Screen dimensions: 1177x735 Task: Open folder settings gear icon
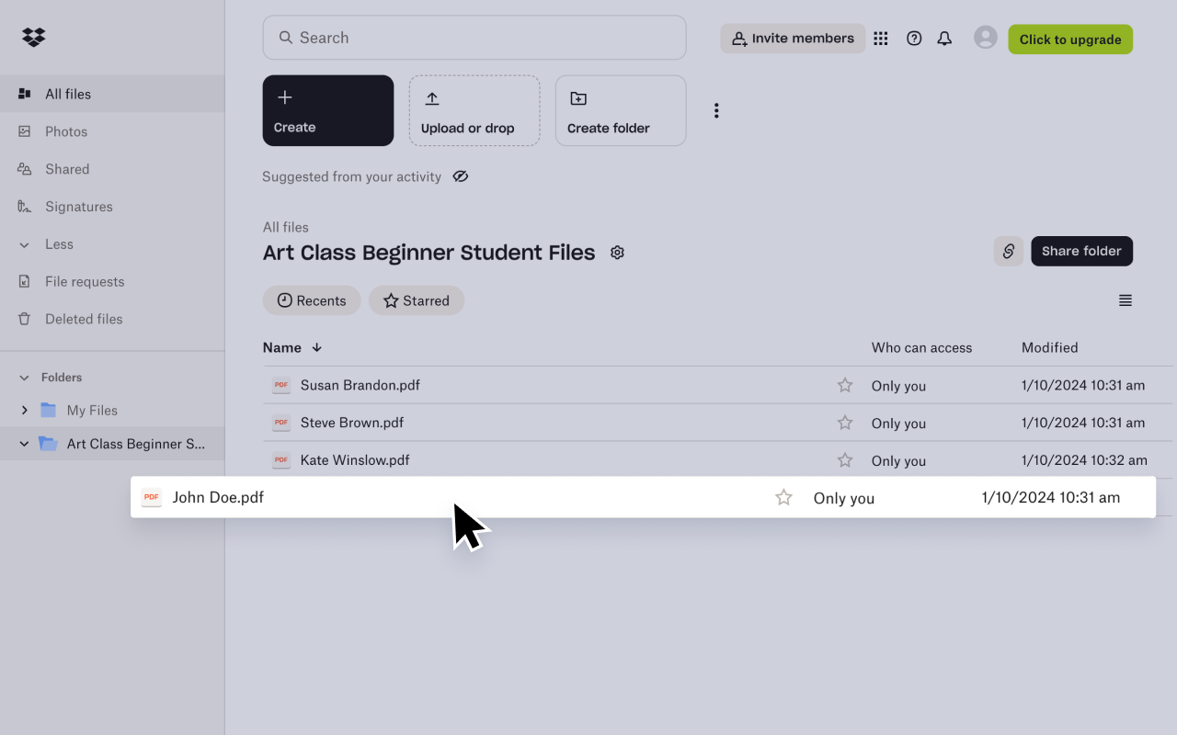(618, 253)
